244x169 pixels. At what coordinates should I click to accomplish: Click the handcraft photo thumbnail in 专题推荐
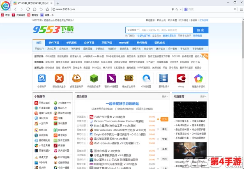pos(190,151)
